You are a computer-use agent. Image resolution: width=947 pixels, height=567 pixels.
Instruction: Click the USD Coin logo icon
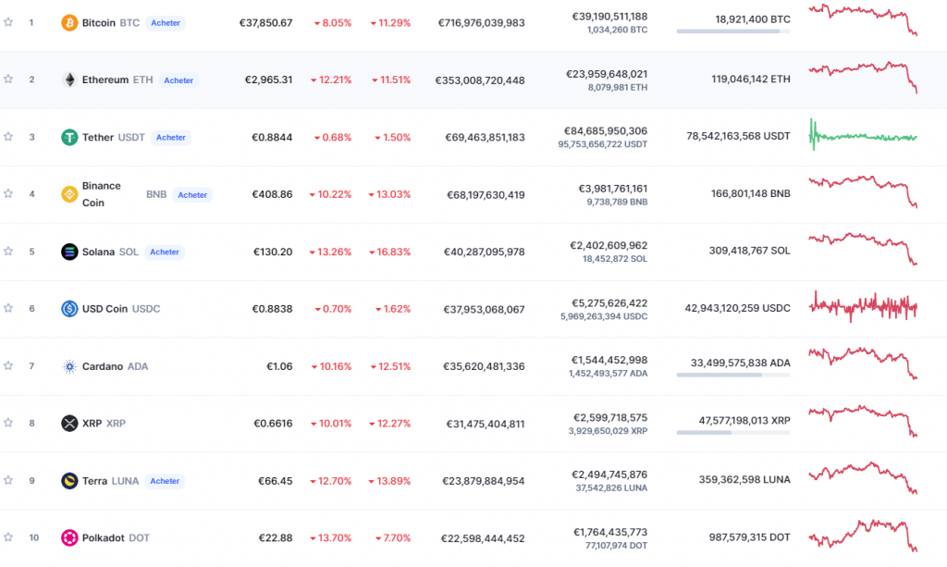tap(69, 309)
